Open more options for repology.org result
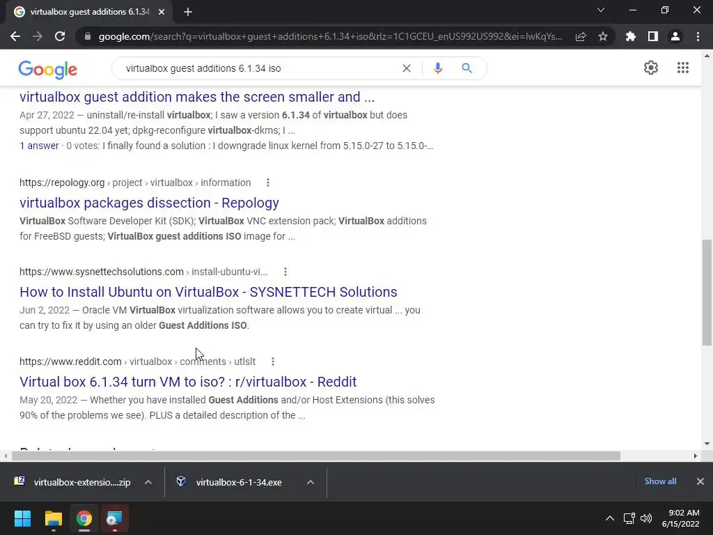The height and width of the screenshot is (535, 713). click(268, 183)
